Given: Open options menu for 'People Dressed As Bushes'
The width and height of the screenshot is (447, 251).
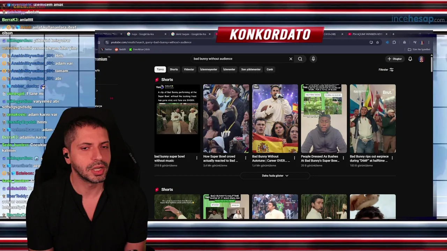Looking at the screenshot, I should (343, 158).
